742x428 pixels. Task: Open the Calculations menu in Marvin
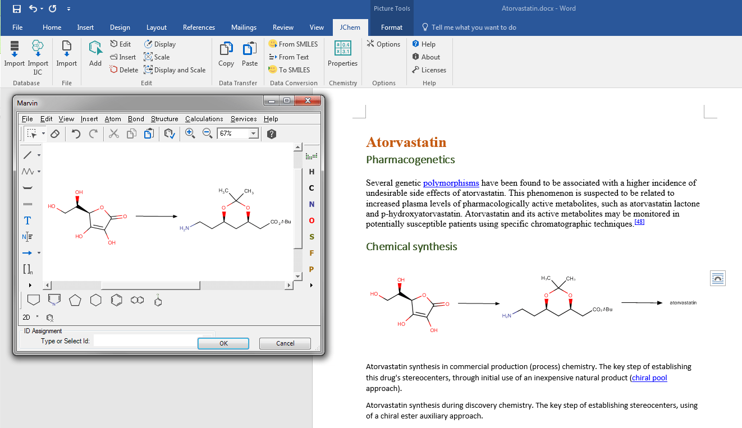204,118
